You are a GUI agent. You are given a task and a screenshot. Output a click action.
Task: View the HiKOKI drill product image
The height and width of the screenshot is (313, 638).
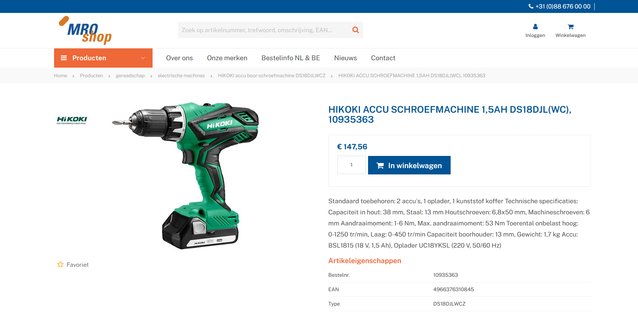[x=185, y=176]
